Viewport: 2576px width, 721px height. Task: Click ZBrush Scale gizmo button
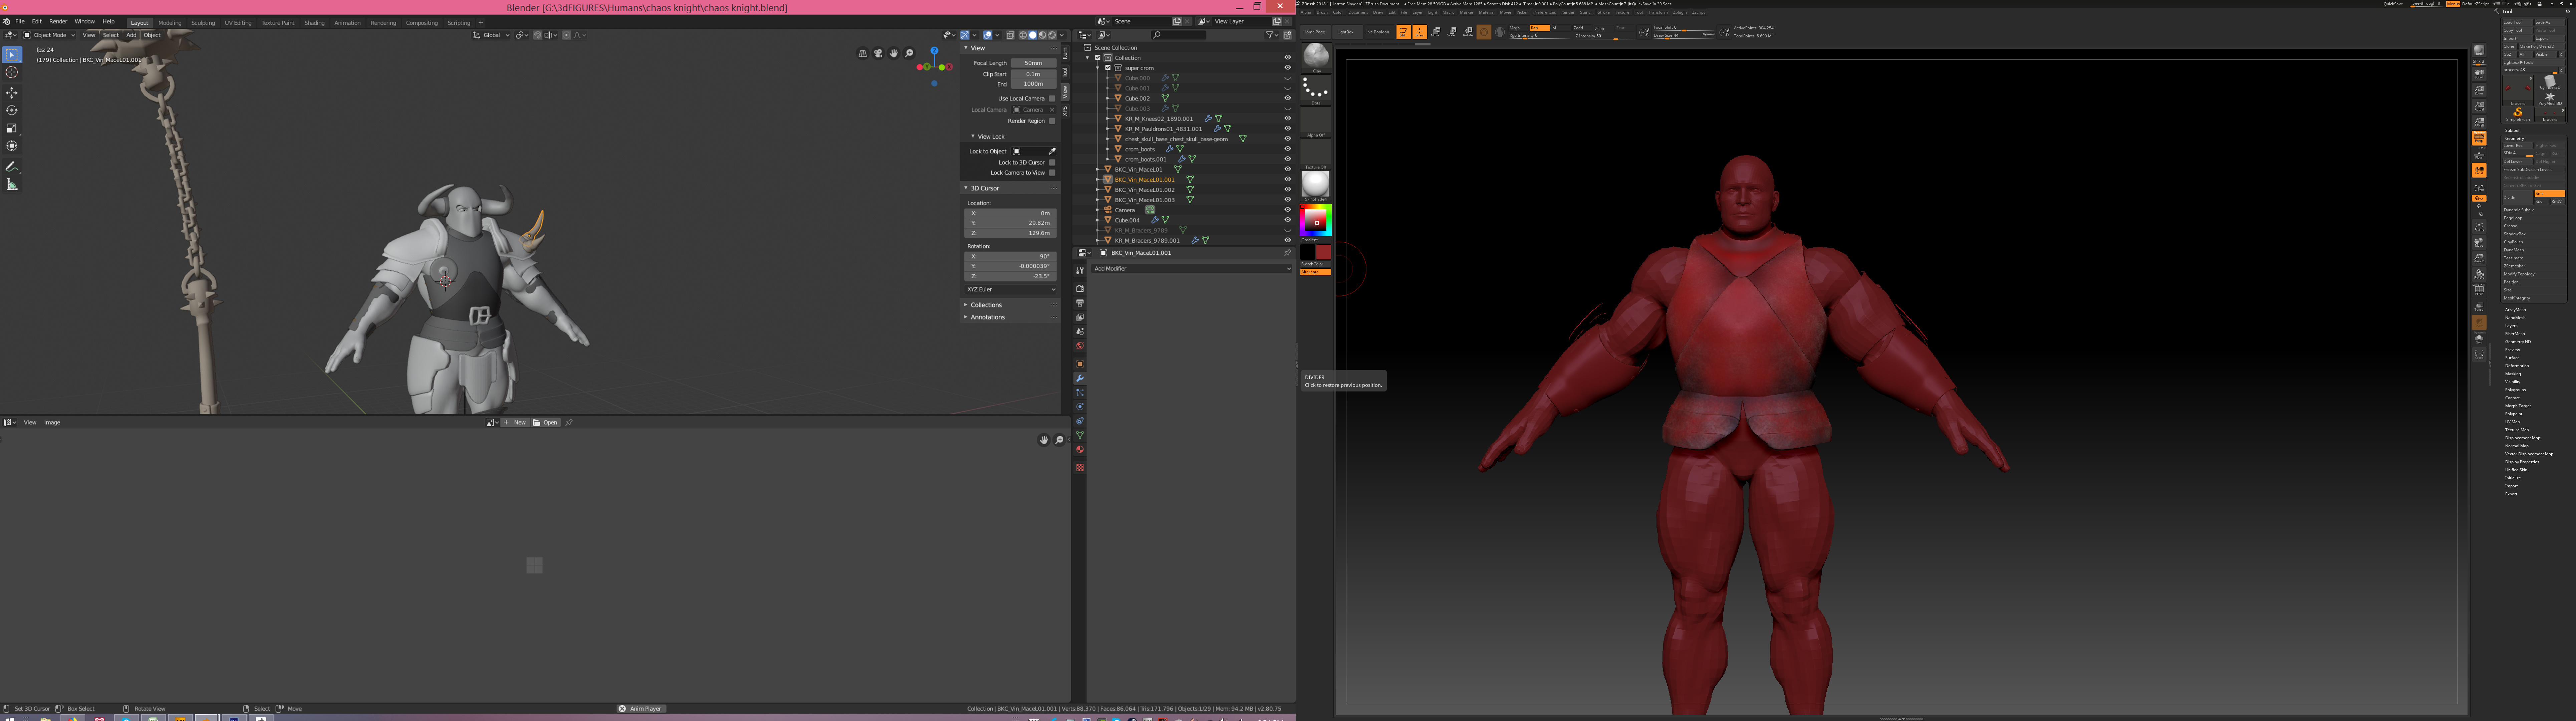click(1452, 32)
